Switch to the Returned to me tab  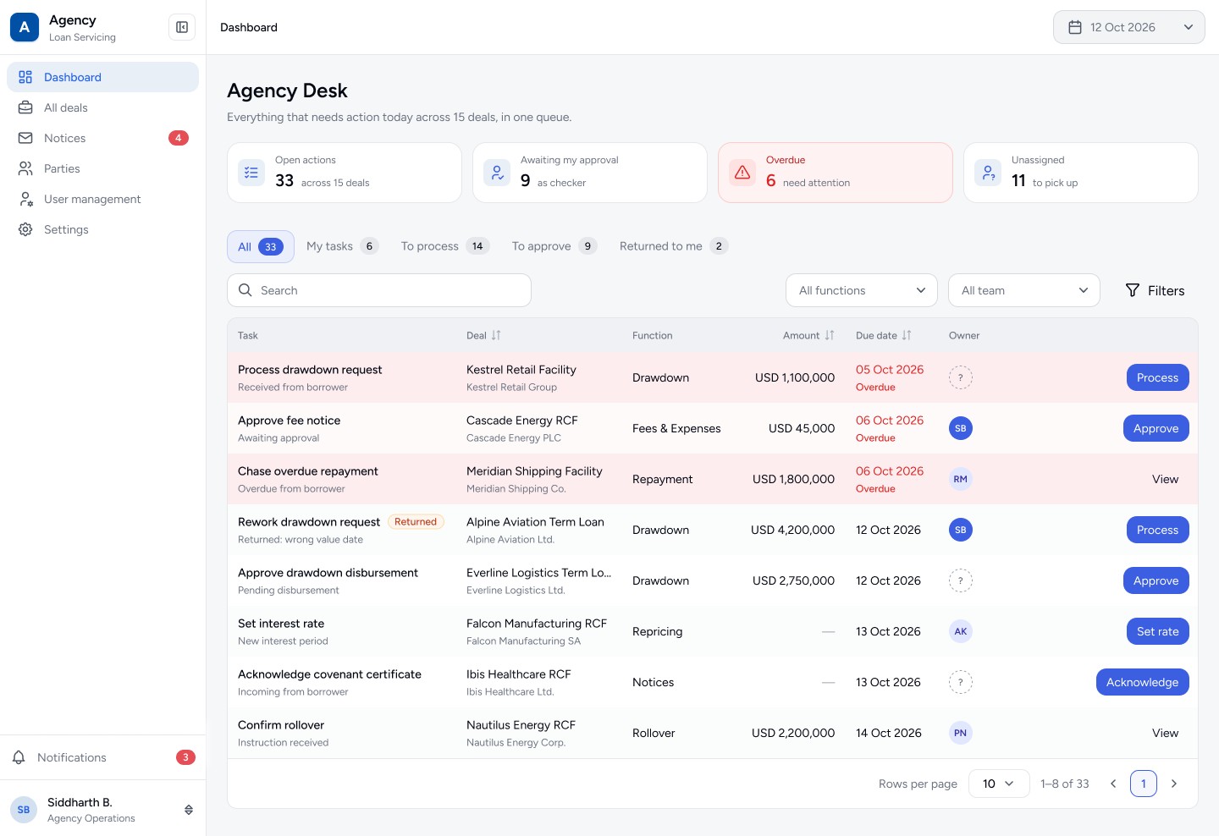pos(674,246)
